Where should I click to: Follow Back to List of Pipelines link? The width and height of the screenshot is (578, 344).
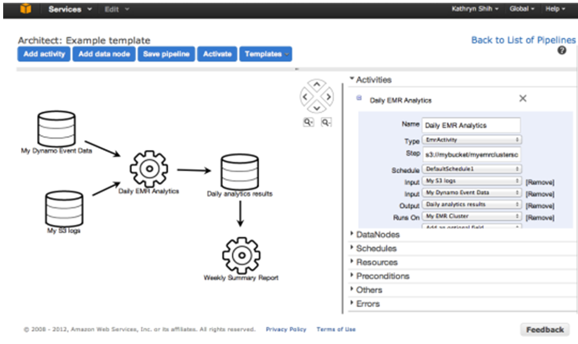pyautogui.click(x=523, y=40)
